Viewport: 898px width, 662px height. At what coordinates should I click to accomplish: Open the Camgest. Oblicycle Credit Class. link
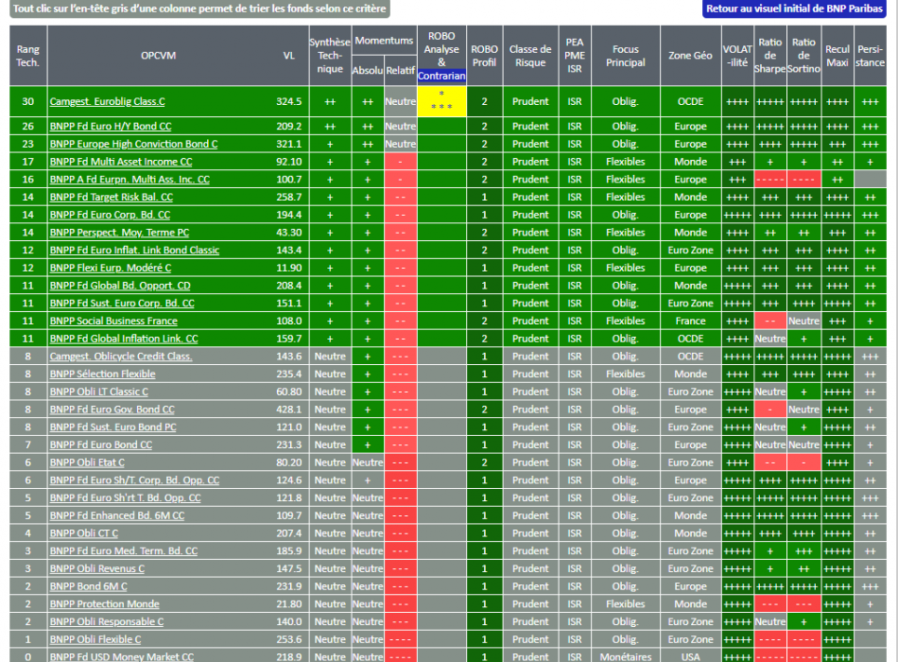click(121, 357)
